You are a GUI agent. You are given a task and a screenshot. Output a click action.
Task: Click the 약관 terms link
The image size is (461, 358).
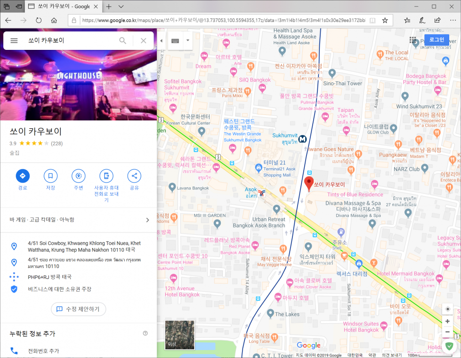pyautogui.click(x=372, y=355)
